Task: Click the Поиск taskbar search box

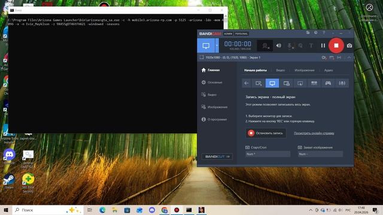Action: tap(48, 210)
